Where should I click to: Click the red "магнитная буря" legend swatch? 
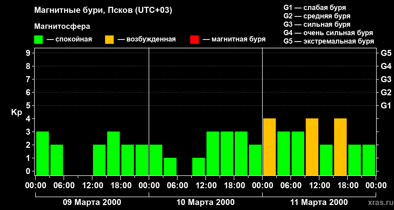tap(194, 40)
